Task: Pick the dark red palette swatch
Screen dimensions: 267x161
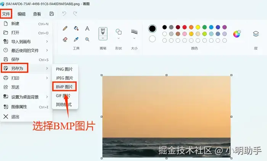Action: pyautogui.click(x=178, y=27)
